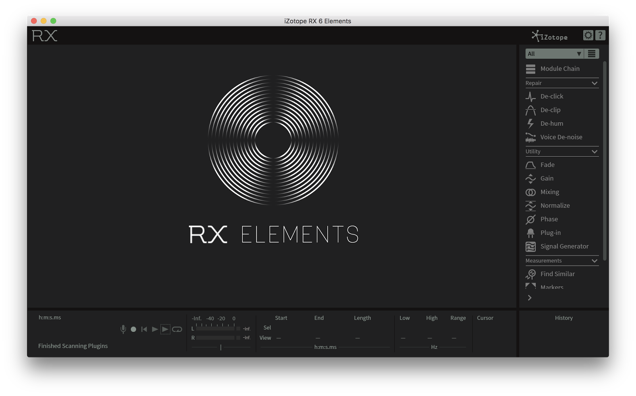The image size is (636, 396).
Task: Open the Phase module icon
Action: click(x=530, y=219)
